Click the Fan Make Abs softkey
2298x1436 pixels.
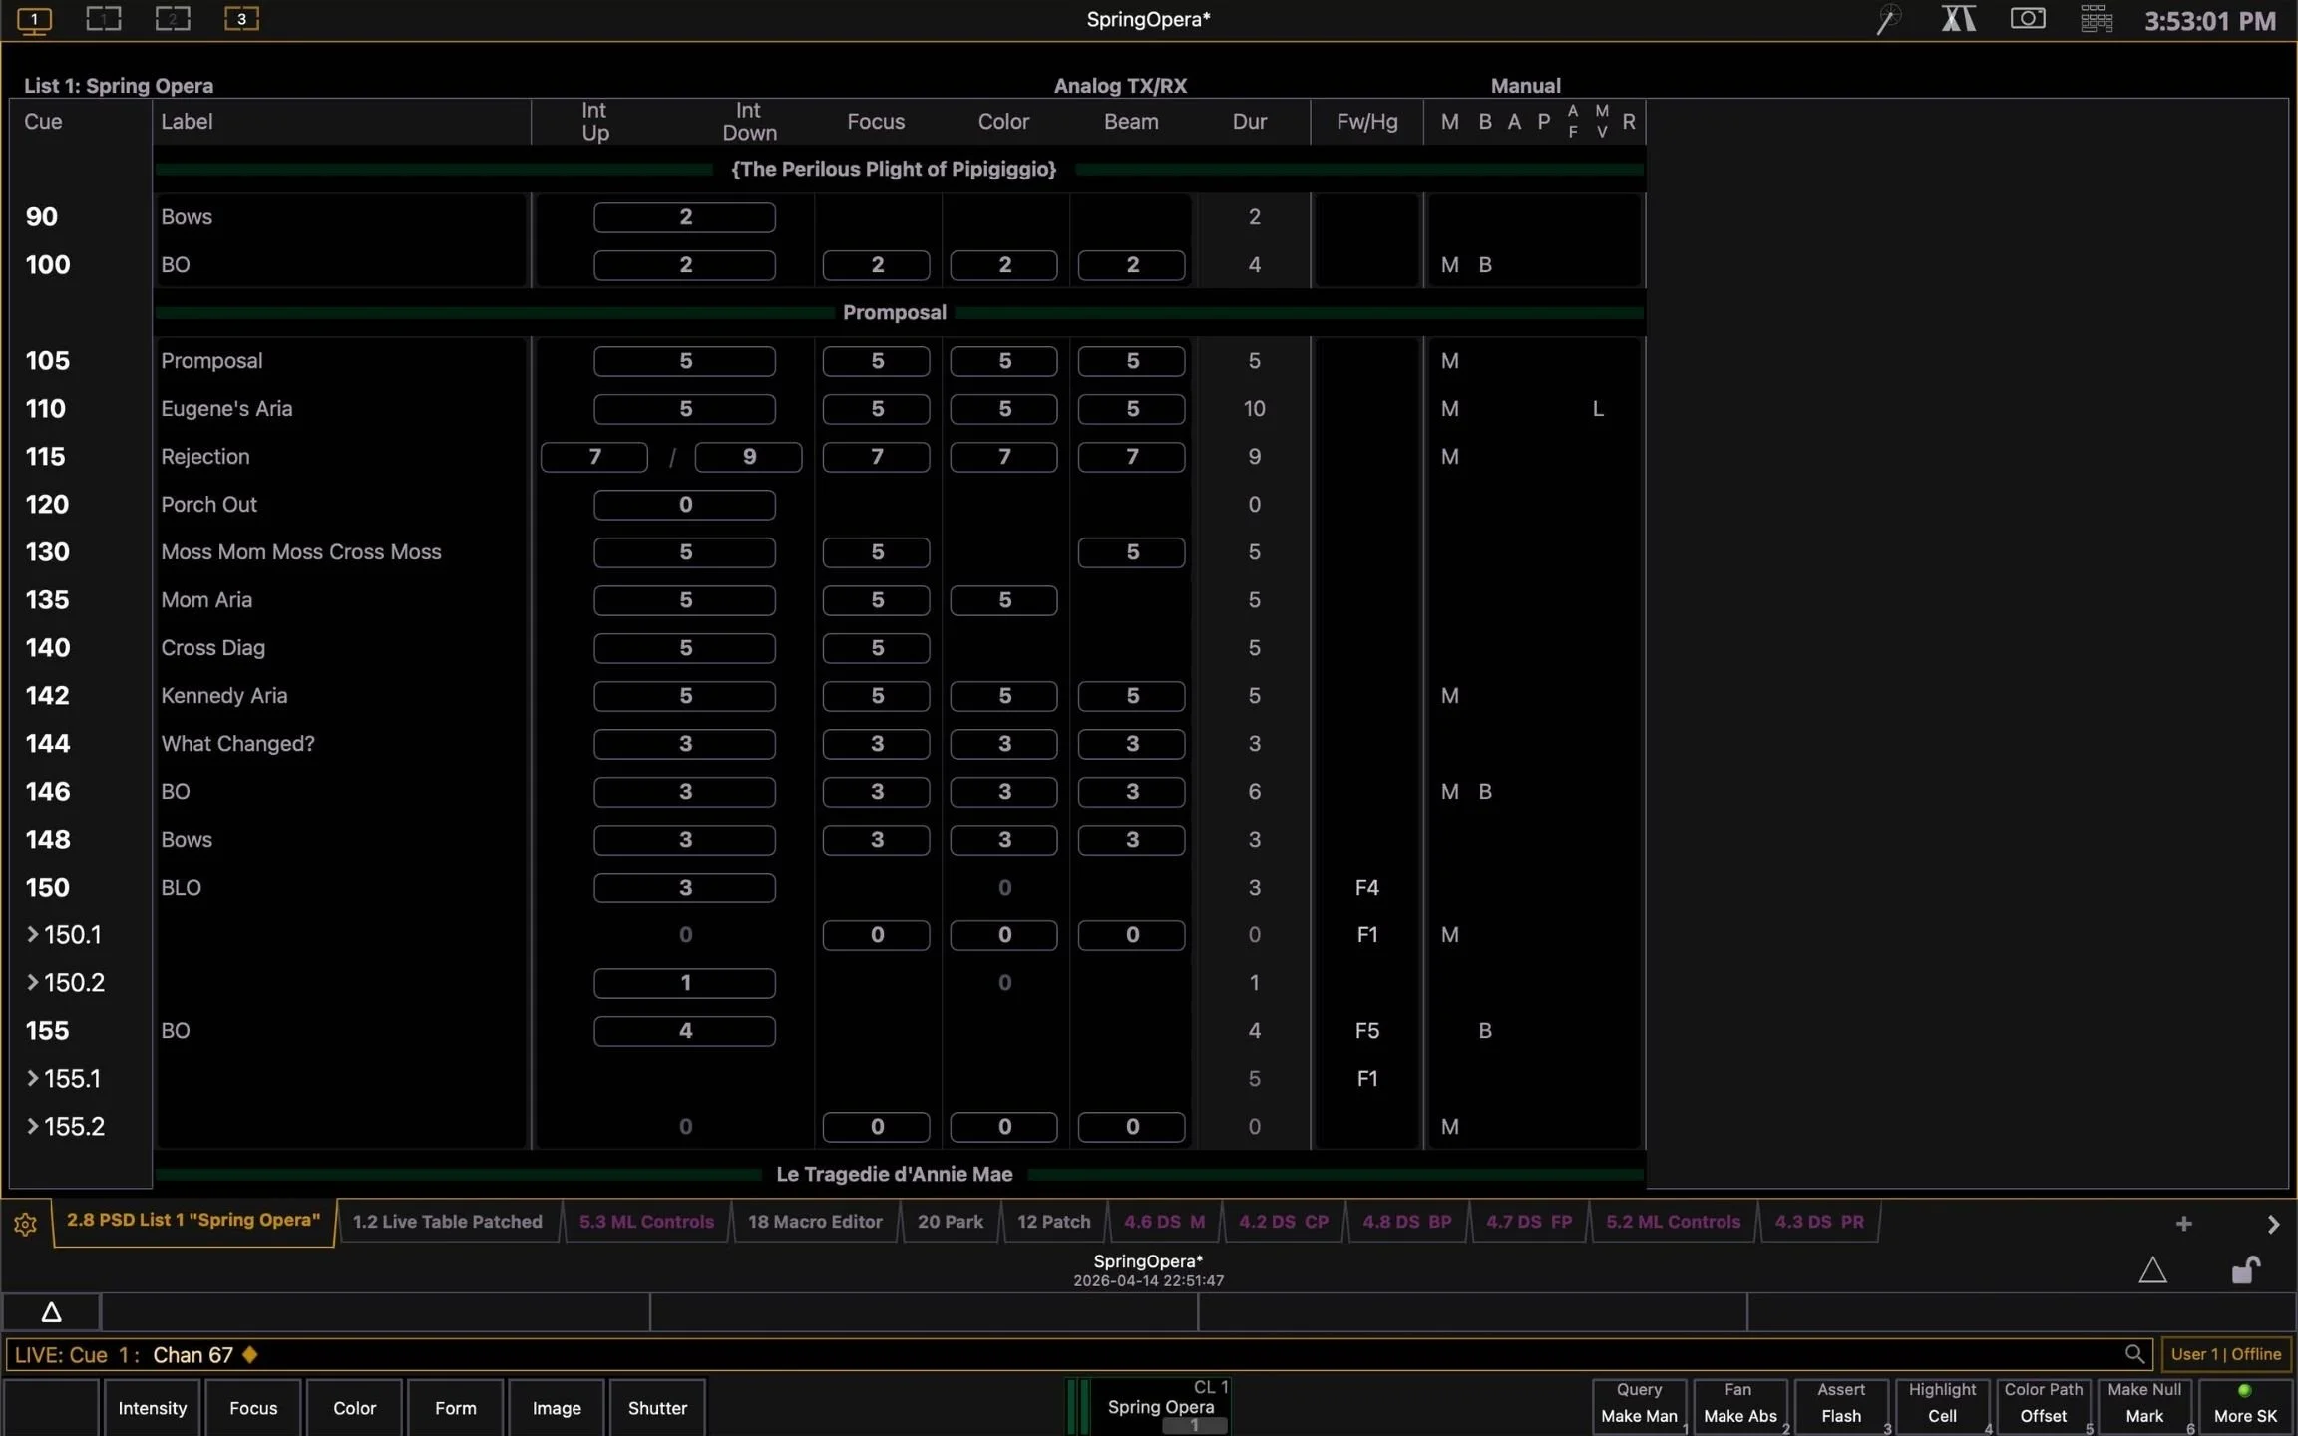coord(1739,1406)
